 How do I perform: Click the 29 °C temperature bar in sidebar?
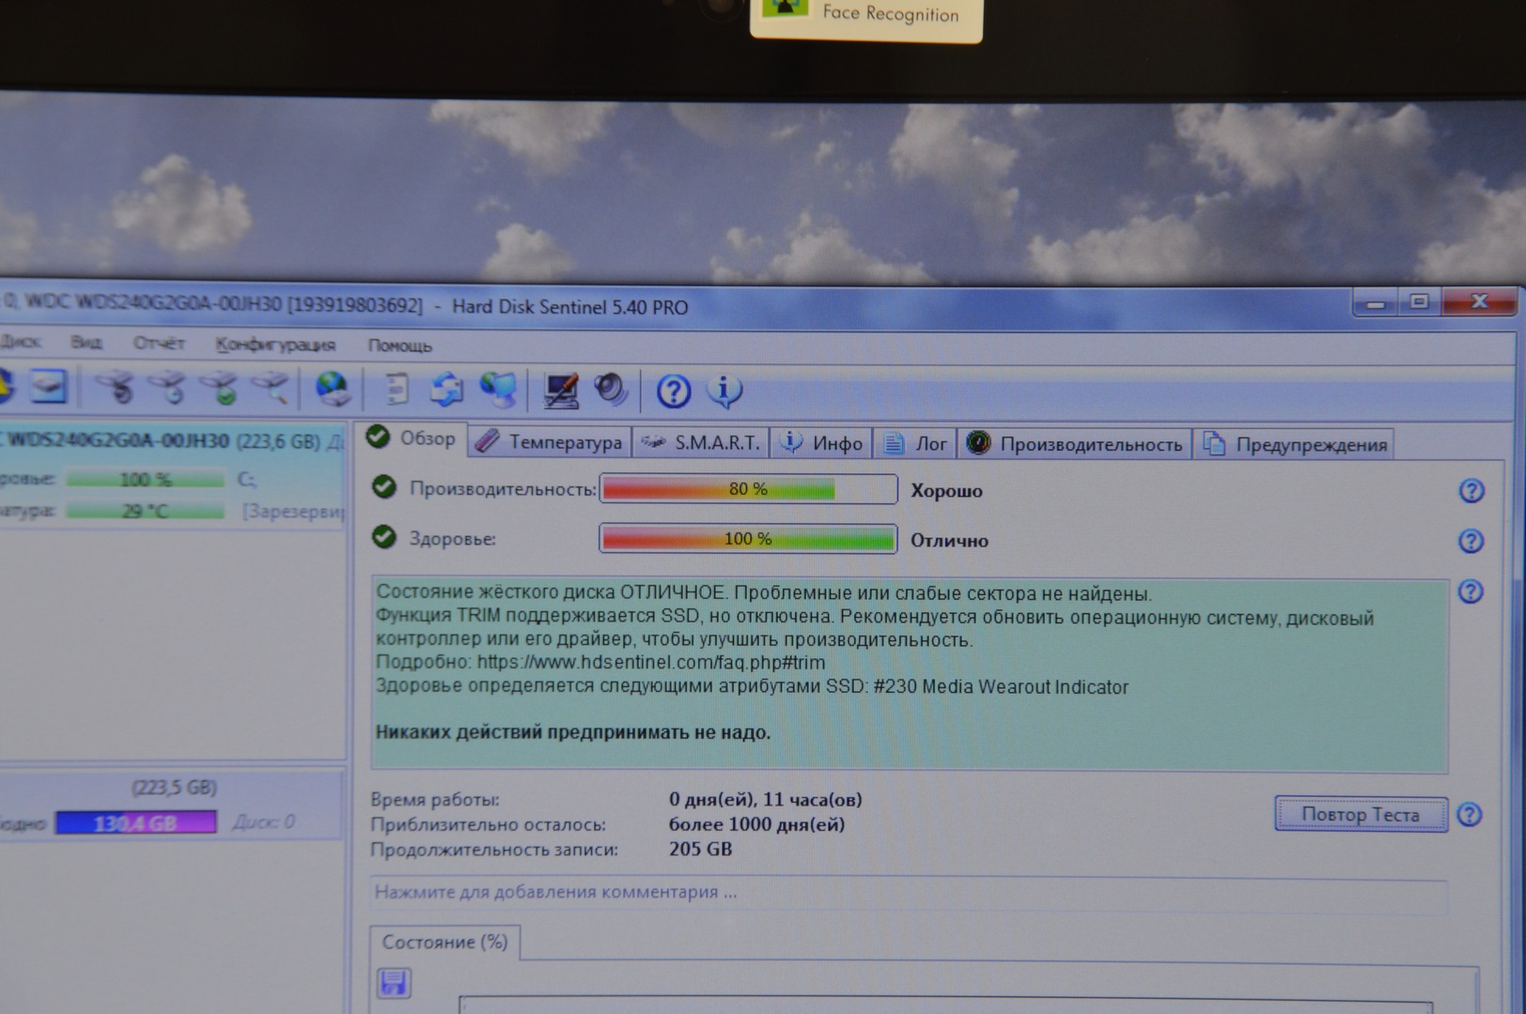145,511
